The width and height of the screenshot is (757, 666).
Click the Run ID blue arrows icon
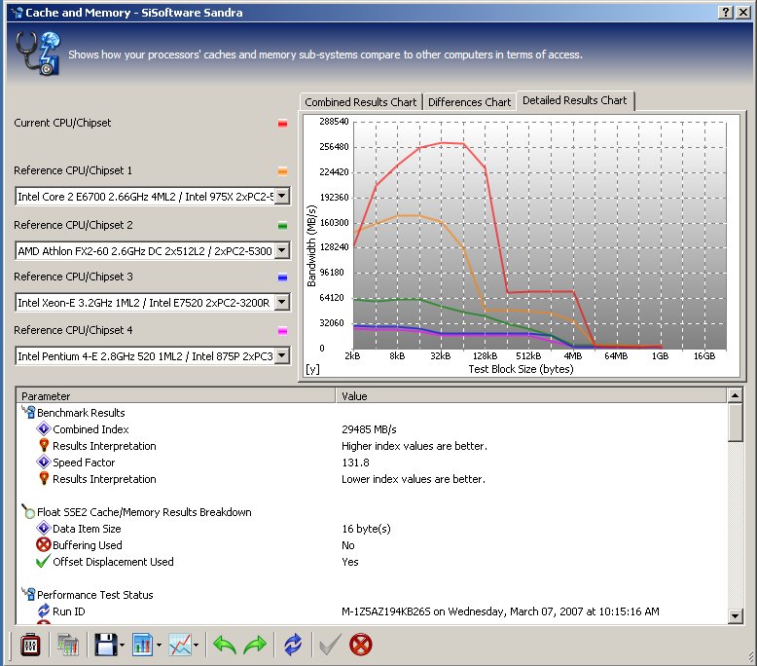tap(44, 610)
